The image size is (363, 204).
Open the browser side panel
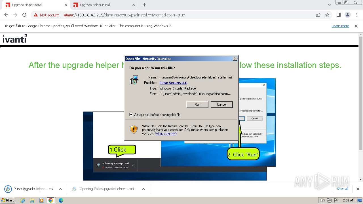tap(338, 15)
